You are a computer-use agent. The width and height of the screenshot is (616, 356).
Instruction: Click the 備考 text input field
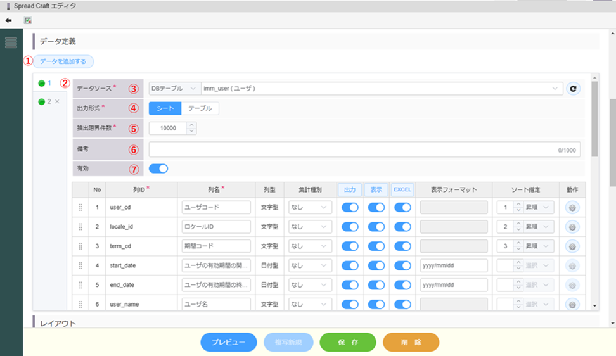(355, 149)
